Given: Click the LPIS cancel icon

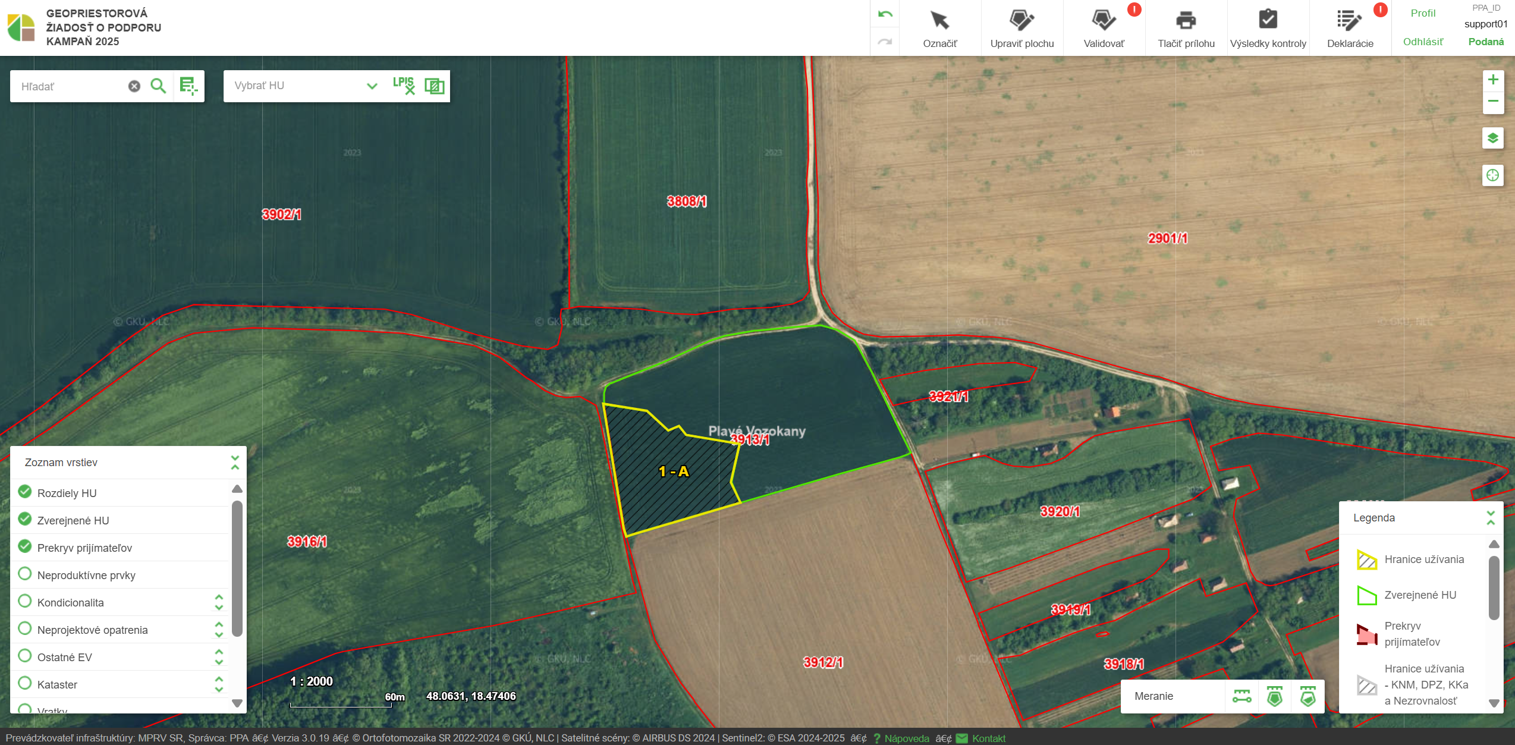Looking at the screenshot, I should pos(404,86).
